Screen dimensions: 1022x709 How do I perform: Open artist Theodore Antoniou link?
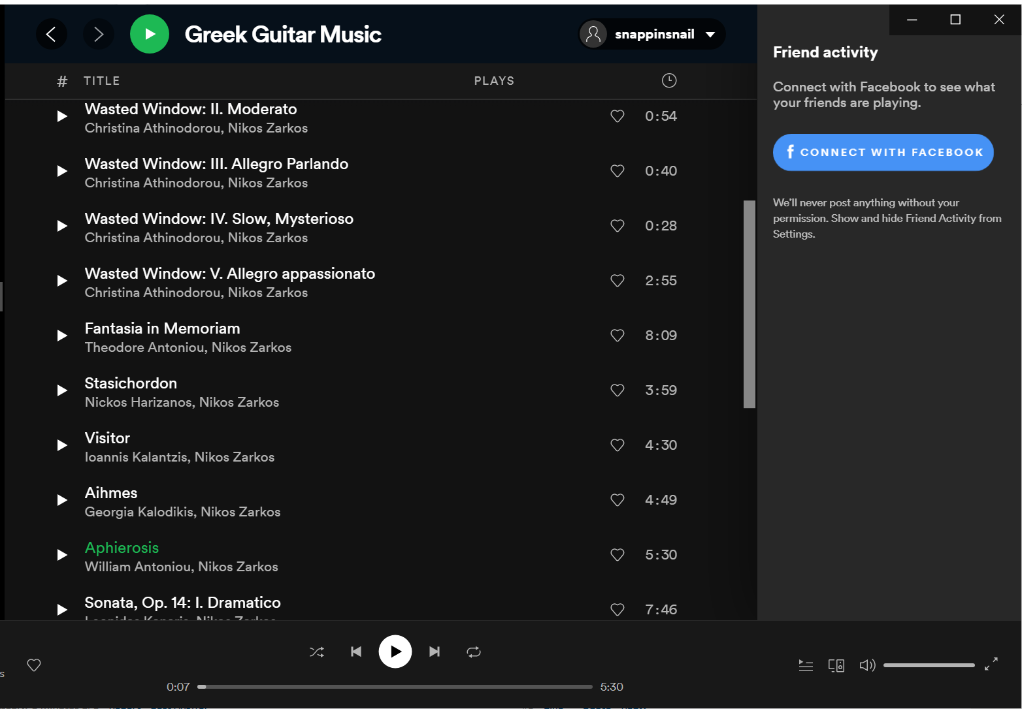point(144,347)
